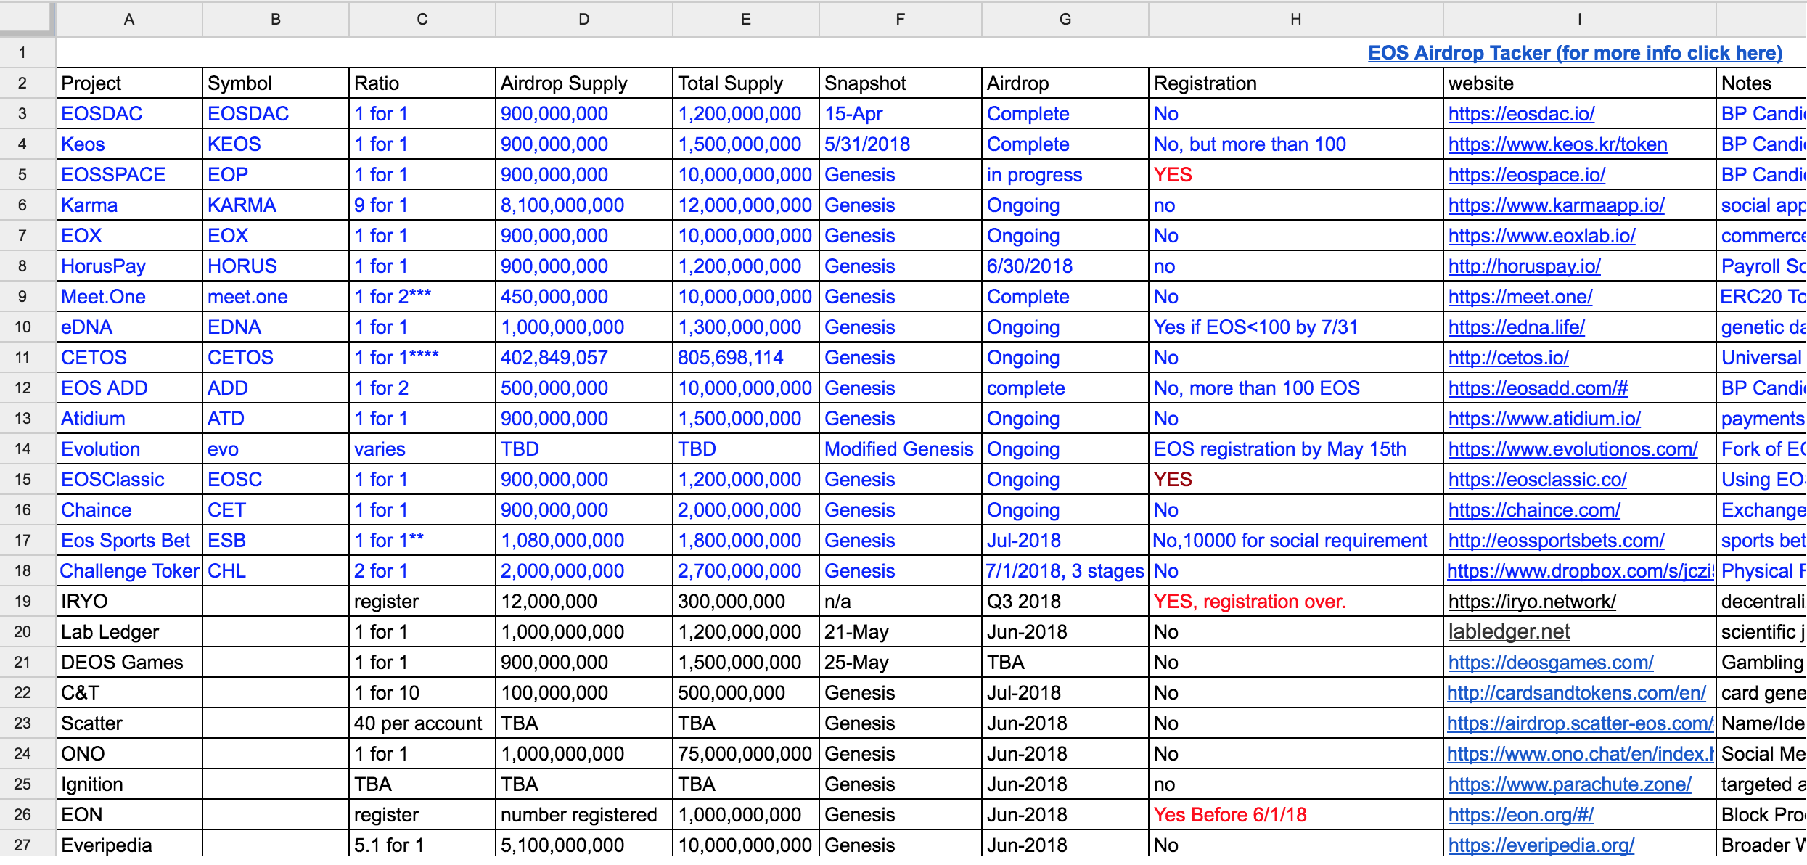Viewport: 1807px width, 865px height.
Task: Select the Airdrop Supply header cell
Action: tap(584, 83)
